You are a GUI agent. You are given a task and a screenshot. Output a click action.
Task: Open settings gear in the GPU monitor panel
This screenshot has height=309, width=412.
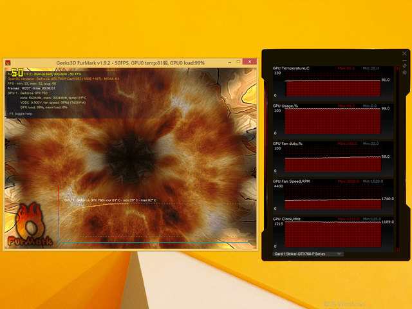[405, 73]
